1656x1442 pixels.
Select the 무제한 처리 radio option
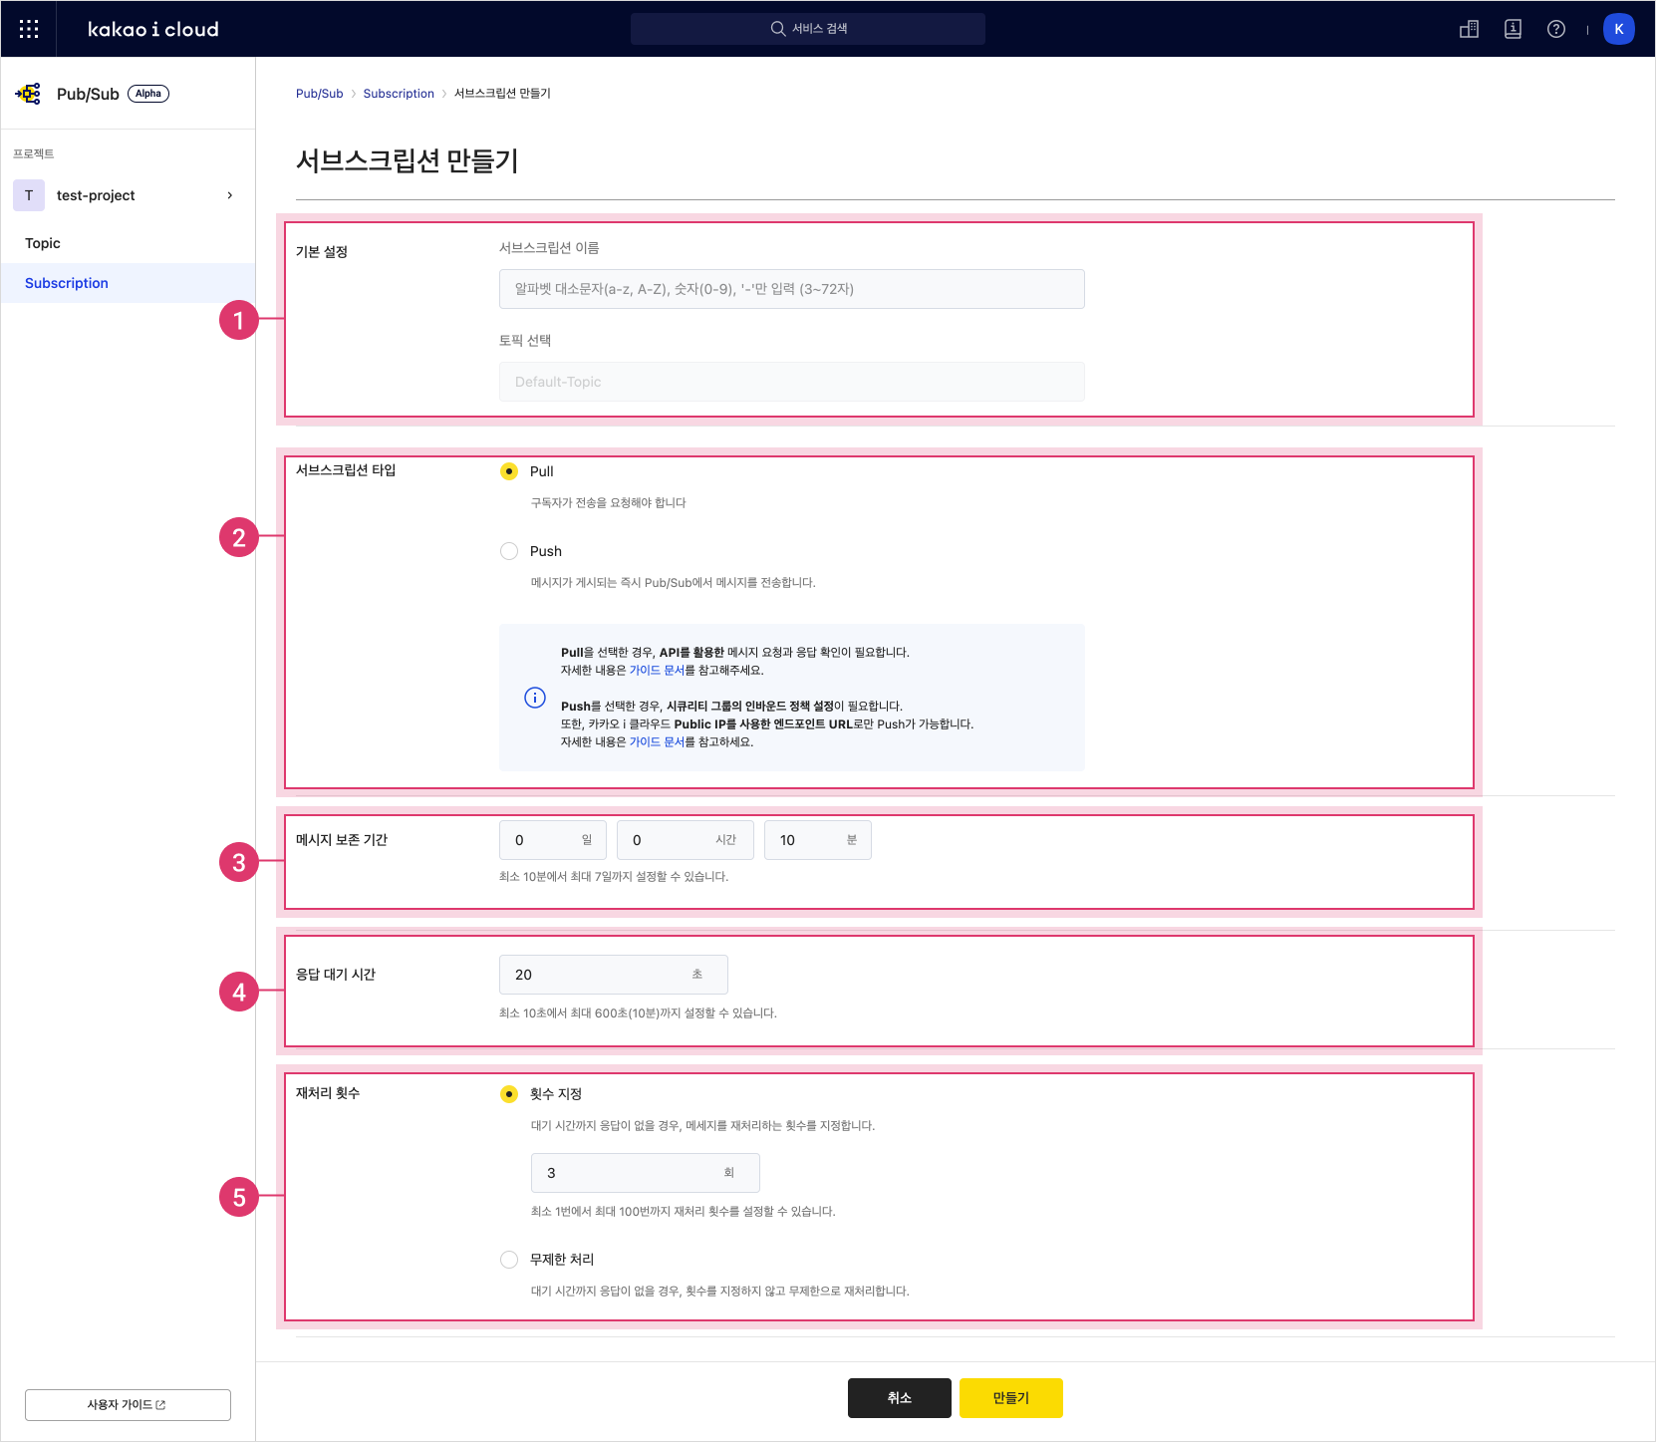click(509, 1260)
